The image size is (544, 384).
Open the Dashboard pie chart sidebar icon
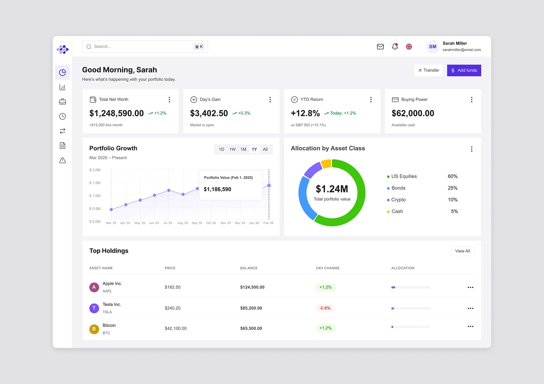click(x=62, y=72)
